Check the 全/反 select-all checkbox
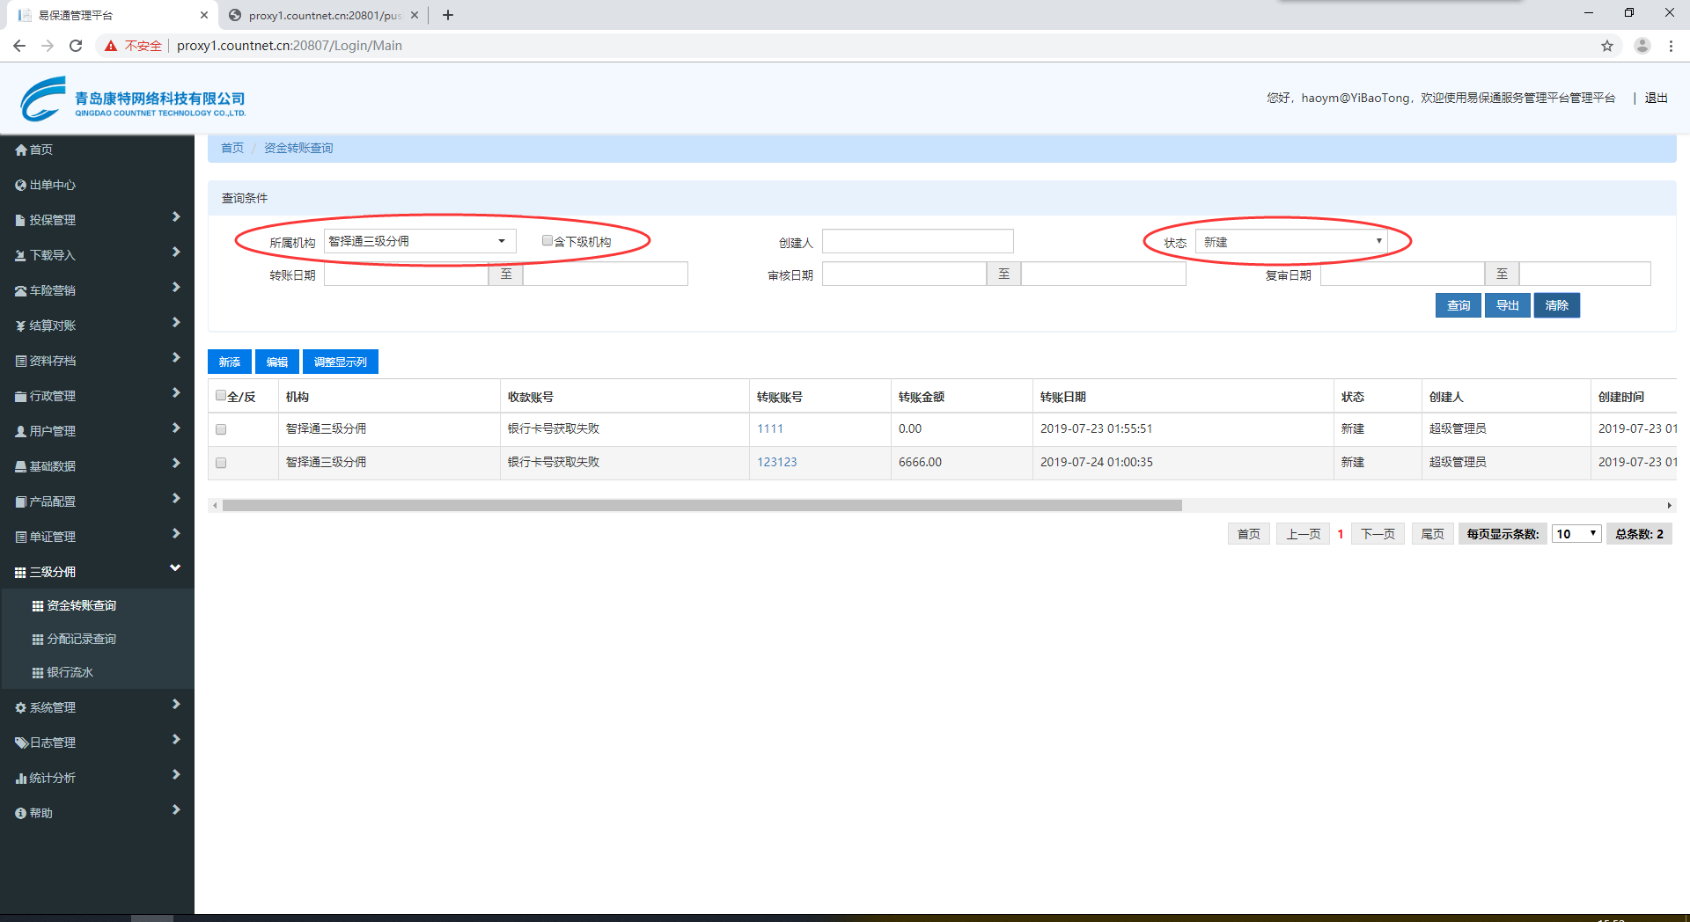This screenshot has height=922, width=1690. pos(221,396)
